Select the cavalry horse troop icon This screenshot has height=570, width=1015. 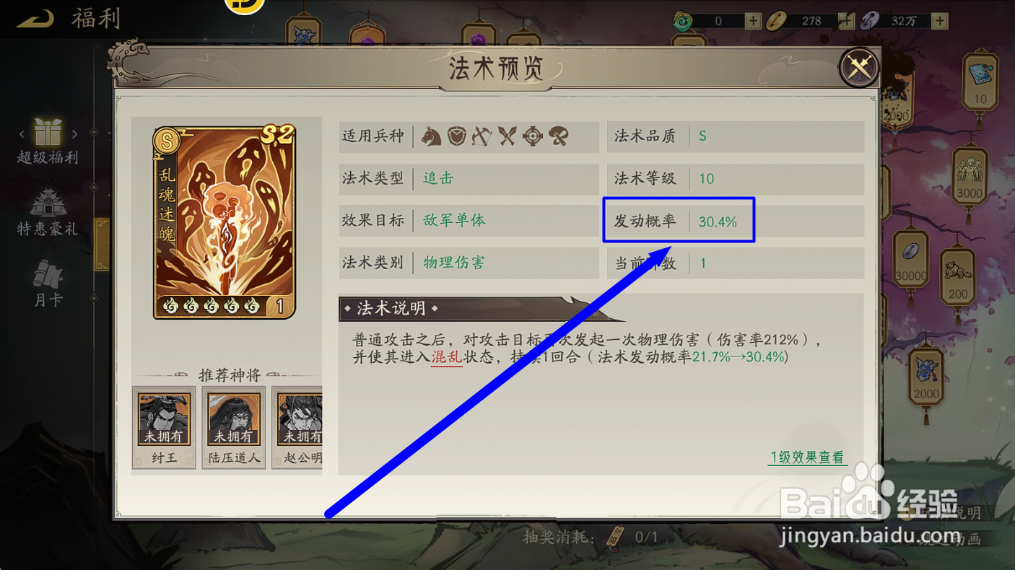pyautogui.click(x=431, y=136)
